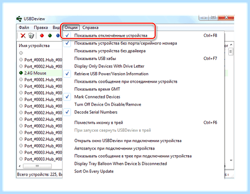
Task: Click the horizontal scrollbar left arrow
Action: pyautogui.click(x=20, y=166)
